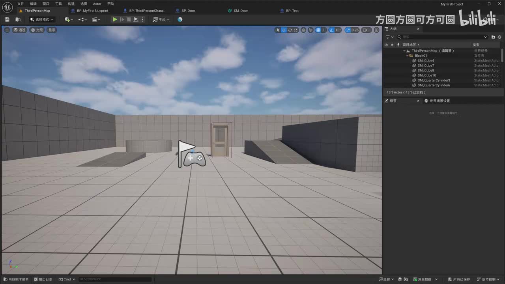
Task: Click the eject/possess play button
Action: tap(136, 19)
